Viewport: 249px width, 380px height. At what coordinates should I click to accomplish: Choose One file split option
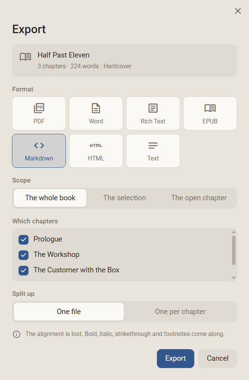coord(69,312)
